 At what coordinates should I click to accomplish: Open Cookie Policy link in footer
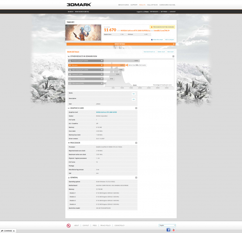click(x=120, y=225)
